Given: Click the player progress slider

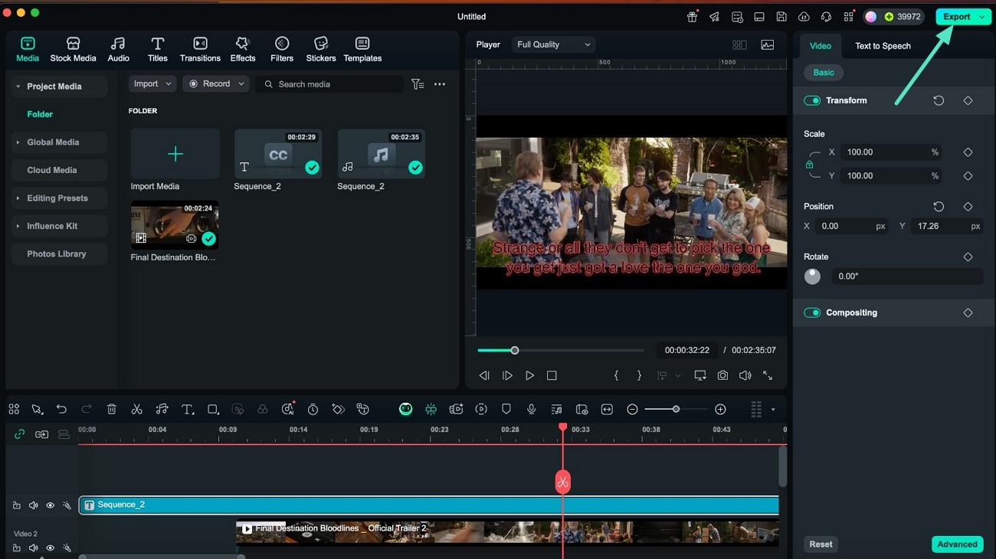Looking at the screenshot, I should [561, 351].
